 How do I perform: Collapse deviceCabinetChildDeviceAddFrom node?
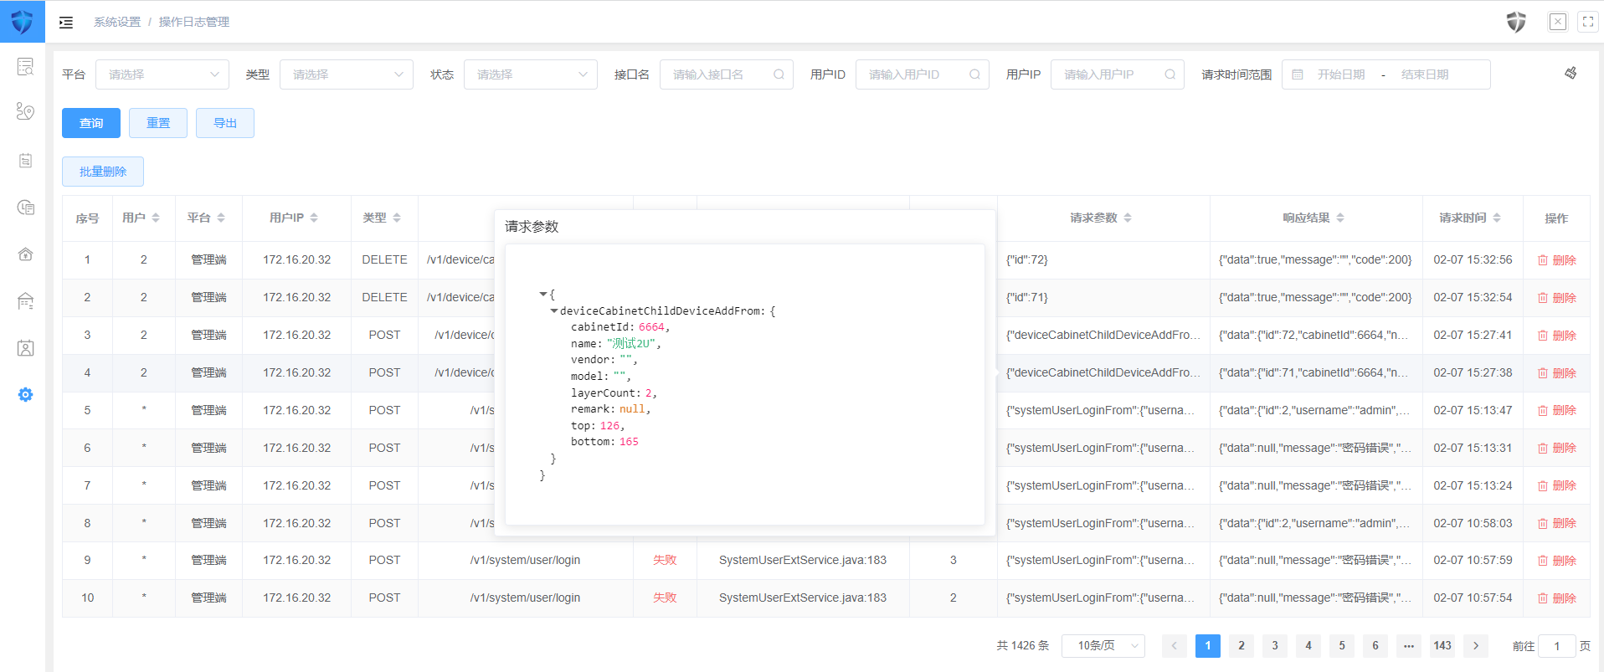click(554, 310)
